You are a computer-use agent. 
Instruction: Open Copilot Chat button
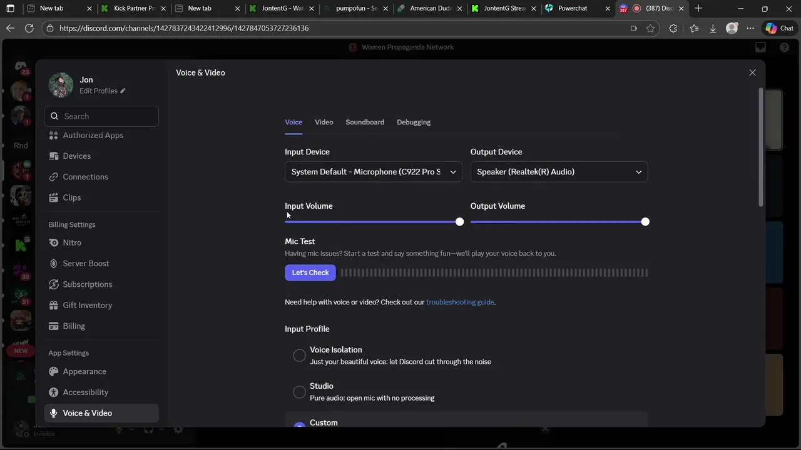[x=779, y=28]
